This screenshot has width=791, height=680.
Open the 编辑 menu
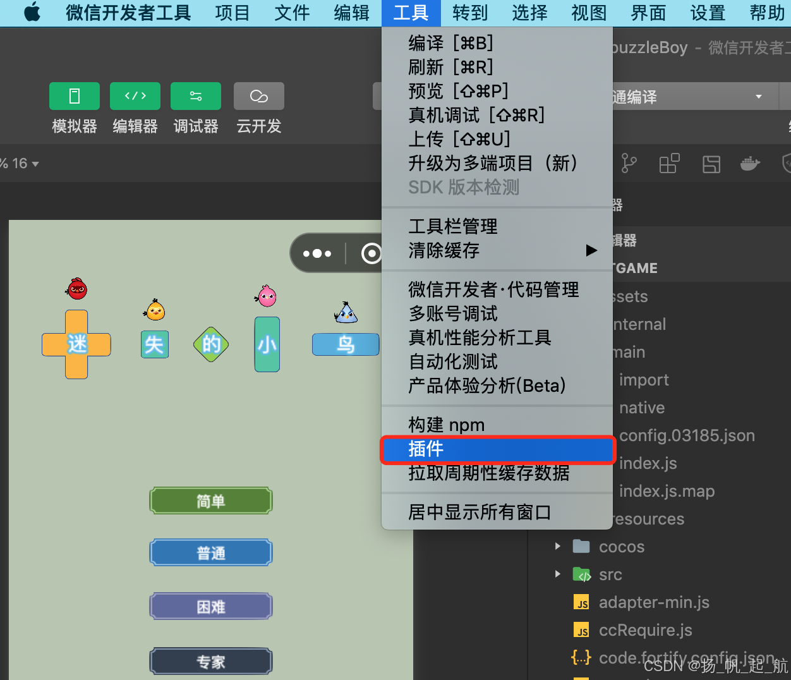(351, 13)
